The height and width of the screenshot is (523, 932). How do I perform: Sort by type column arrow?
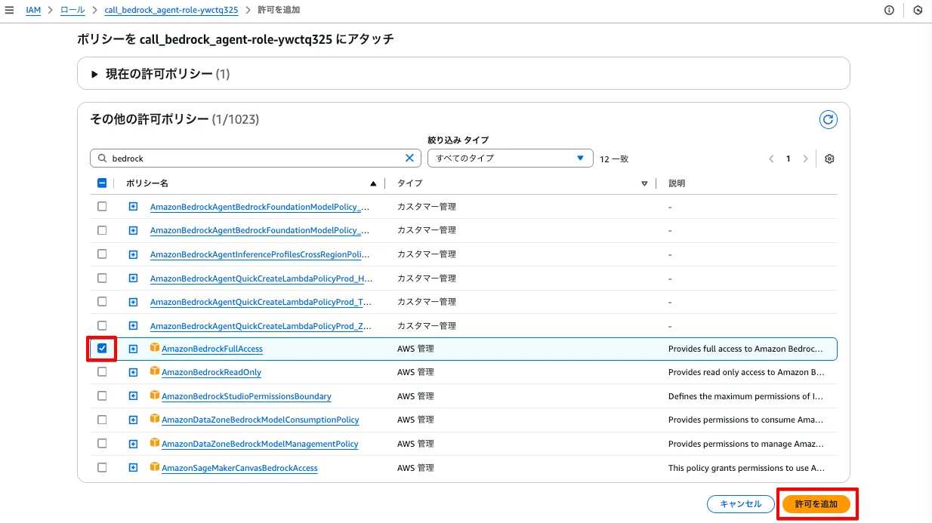coord(644,183)
